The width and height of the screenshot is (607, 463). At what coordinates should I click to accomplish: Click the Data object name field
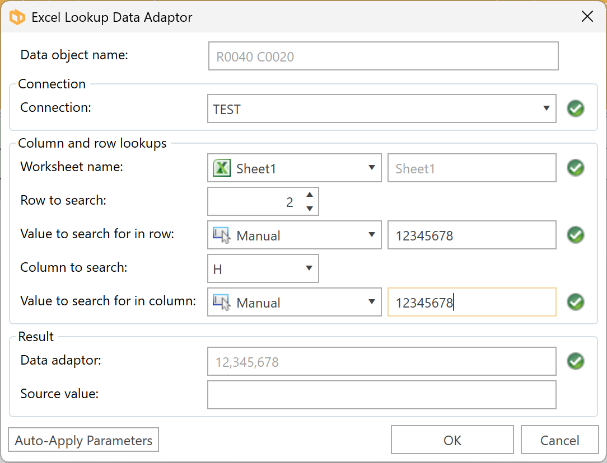383,56
